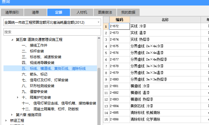
Task: Select row named 实线 热熔漆
Action: pos(165,39)
